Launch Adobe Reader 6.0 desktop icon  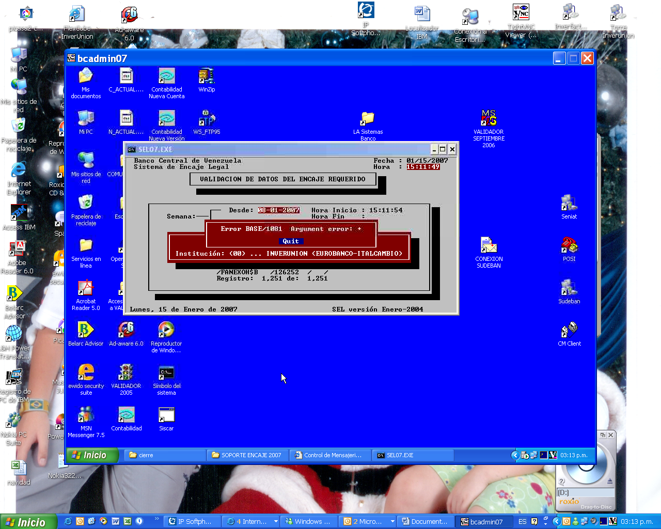[17, 257]
